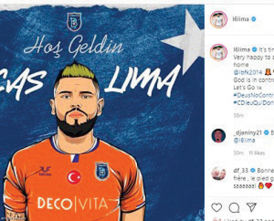Open the #DeusNoControle hashtag
The image size is (274, 221).
tap(254, 95)
